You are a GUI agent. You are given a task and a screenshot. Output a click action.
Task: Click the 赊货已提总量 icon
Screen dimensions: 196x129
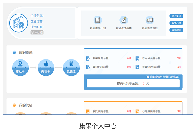pos(88,67)
